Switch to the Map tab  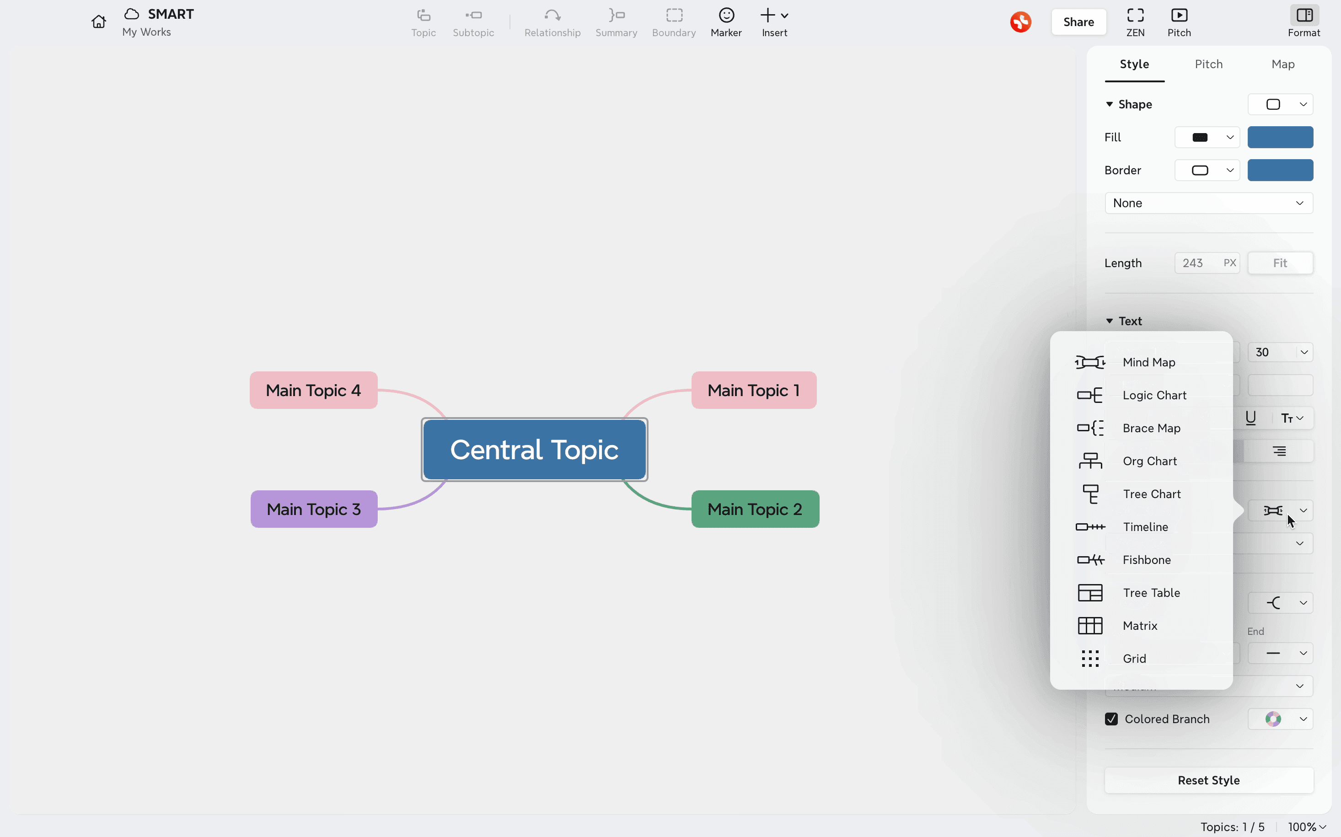click(1282, 64)
